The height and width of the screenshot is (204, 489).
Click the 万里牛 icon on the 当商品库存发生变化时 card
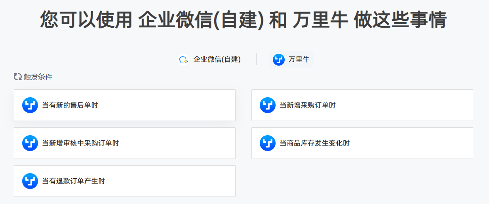(x=268, y=143)
